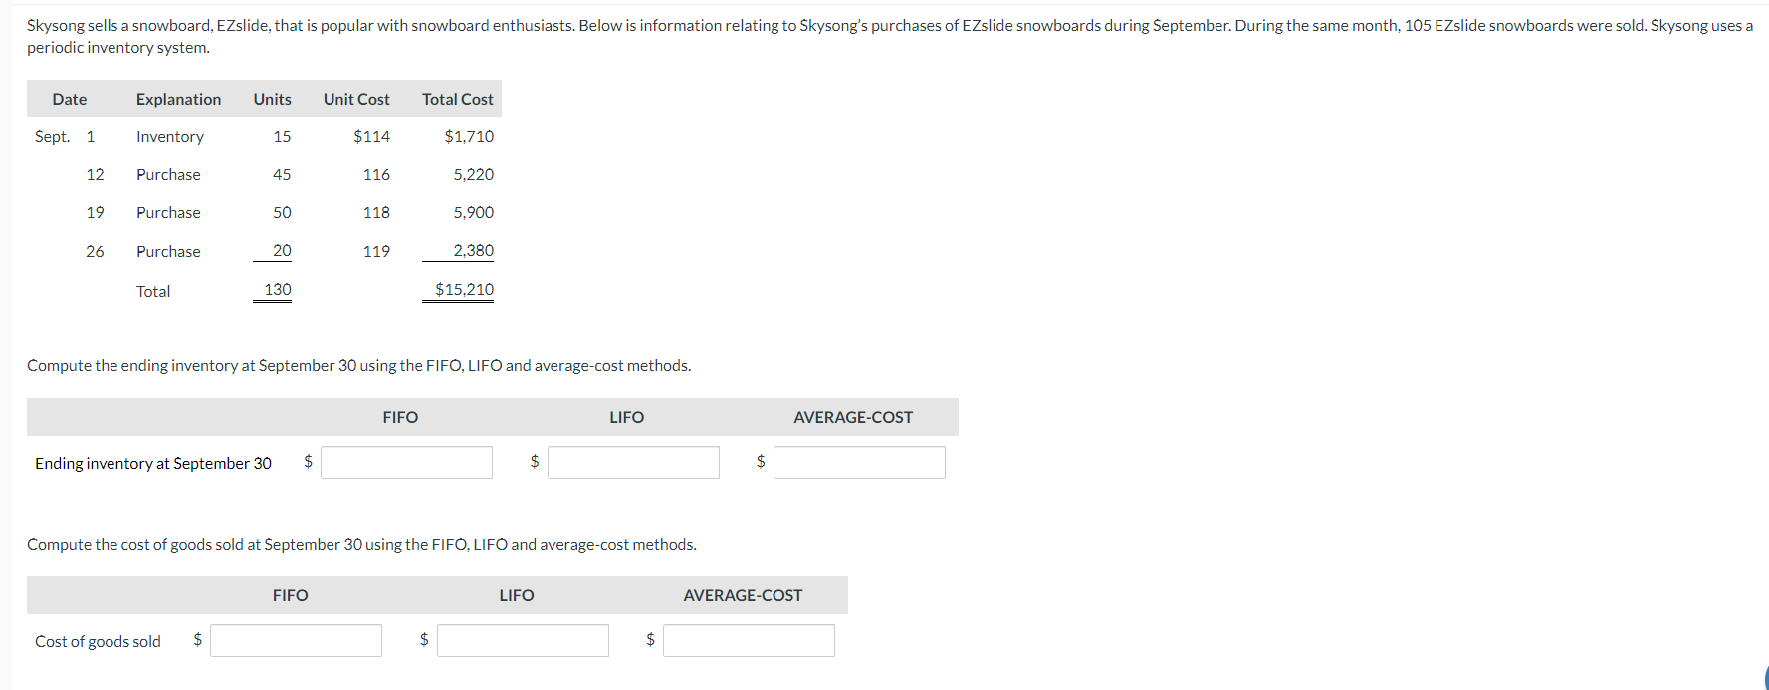Click the Sept. 26 Purchase row
This screenshot has height=690, width=1769.
(x=168, y=251)
